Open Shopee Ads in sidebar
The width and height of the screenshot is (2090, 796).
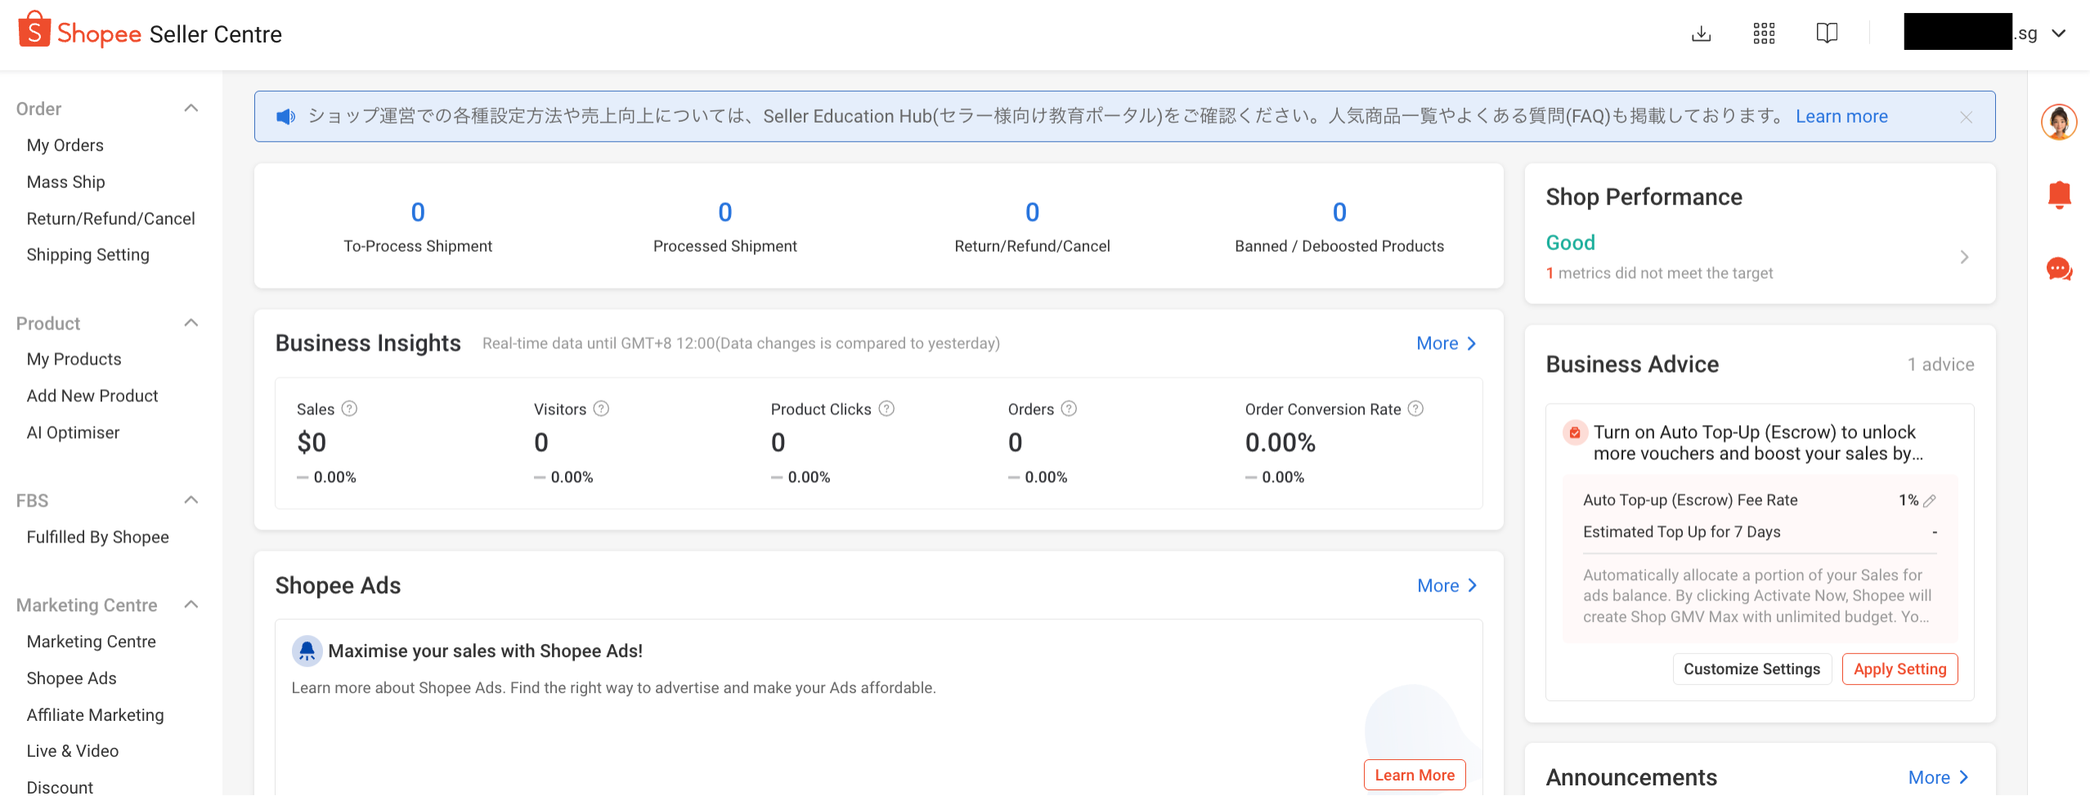[x=72, y=678]
